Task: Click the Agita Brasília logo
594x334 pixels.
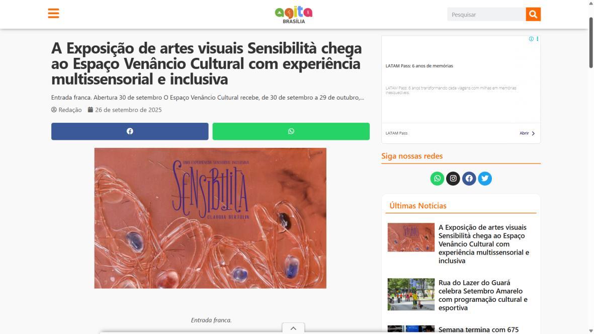Action: [x=294, y=15]
